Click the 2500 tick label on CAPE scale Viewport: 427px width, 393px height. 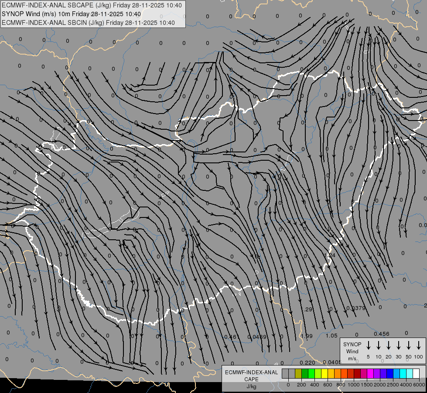[x=393, y=385]
